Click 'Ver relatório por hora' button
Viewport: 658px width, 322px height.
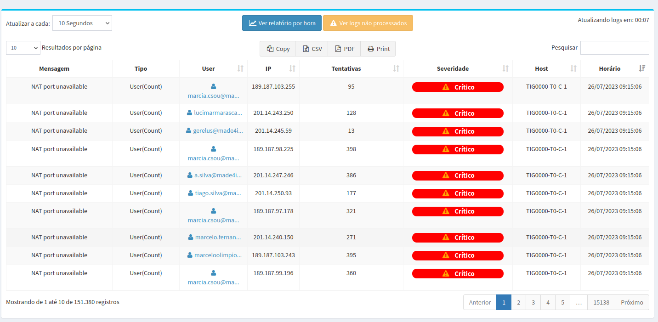282,23
